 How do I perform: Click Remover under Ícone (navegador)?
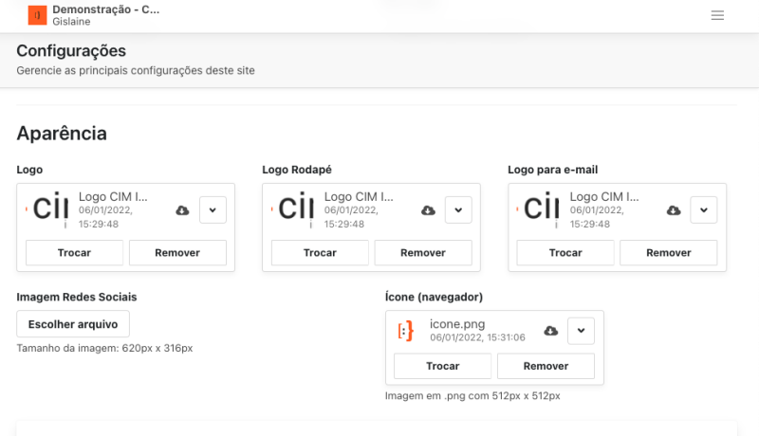click(x=546, y=366)
